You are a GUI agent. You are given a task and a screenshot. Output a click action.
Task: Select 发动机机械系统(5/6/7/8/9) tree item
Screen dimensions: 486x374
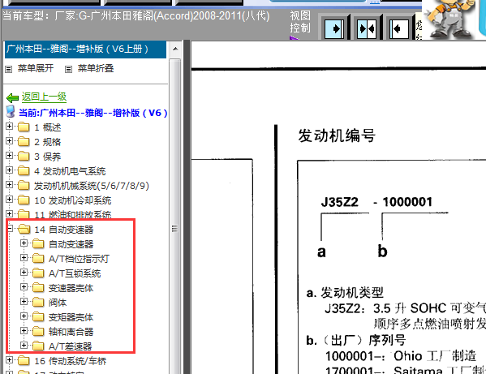click(x=92, y=186)
